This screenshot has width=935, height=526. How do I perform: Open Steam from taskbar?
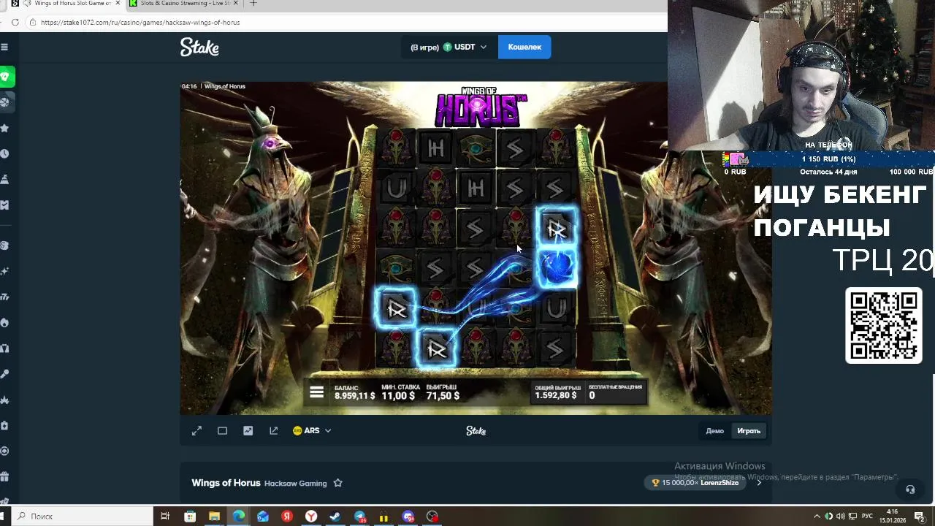[335, 517]
